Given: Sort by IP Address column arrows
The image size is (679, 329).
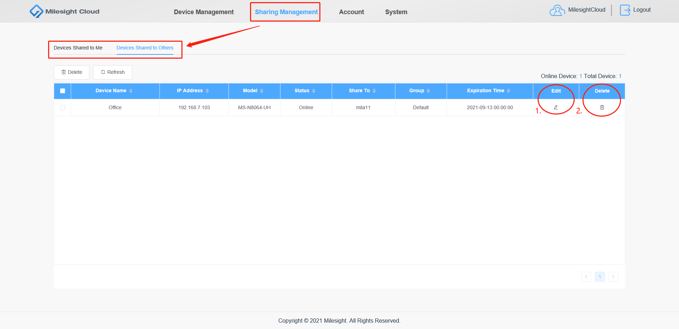Looking at the screenshot, I should coord(207,91).
